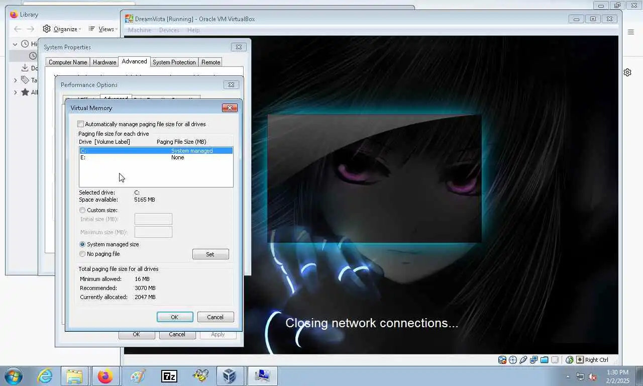Screen dimensions: 643x386
Task: Click the VirtualBox shared folders status icon
Action: [544, 360]
